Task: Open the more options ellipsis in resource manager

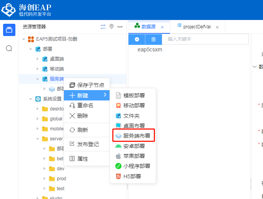Action: click(x=120, y=26)
